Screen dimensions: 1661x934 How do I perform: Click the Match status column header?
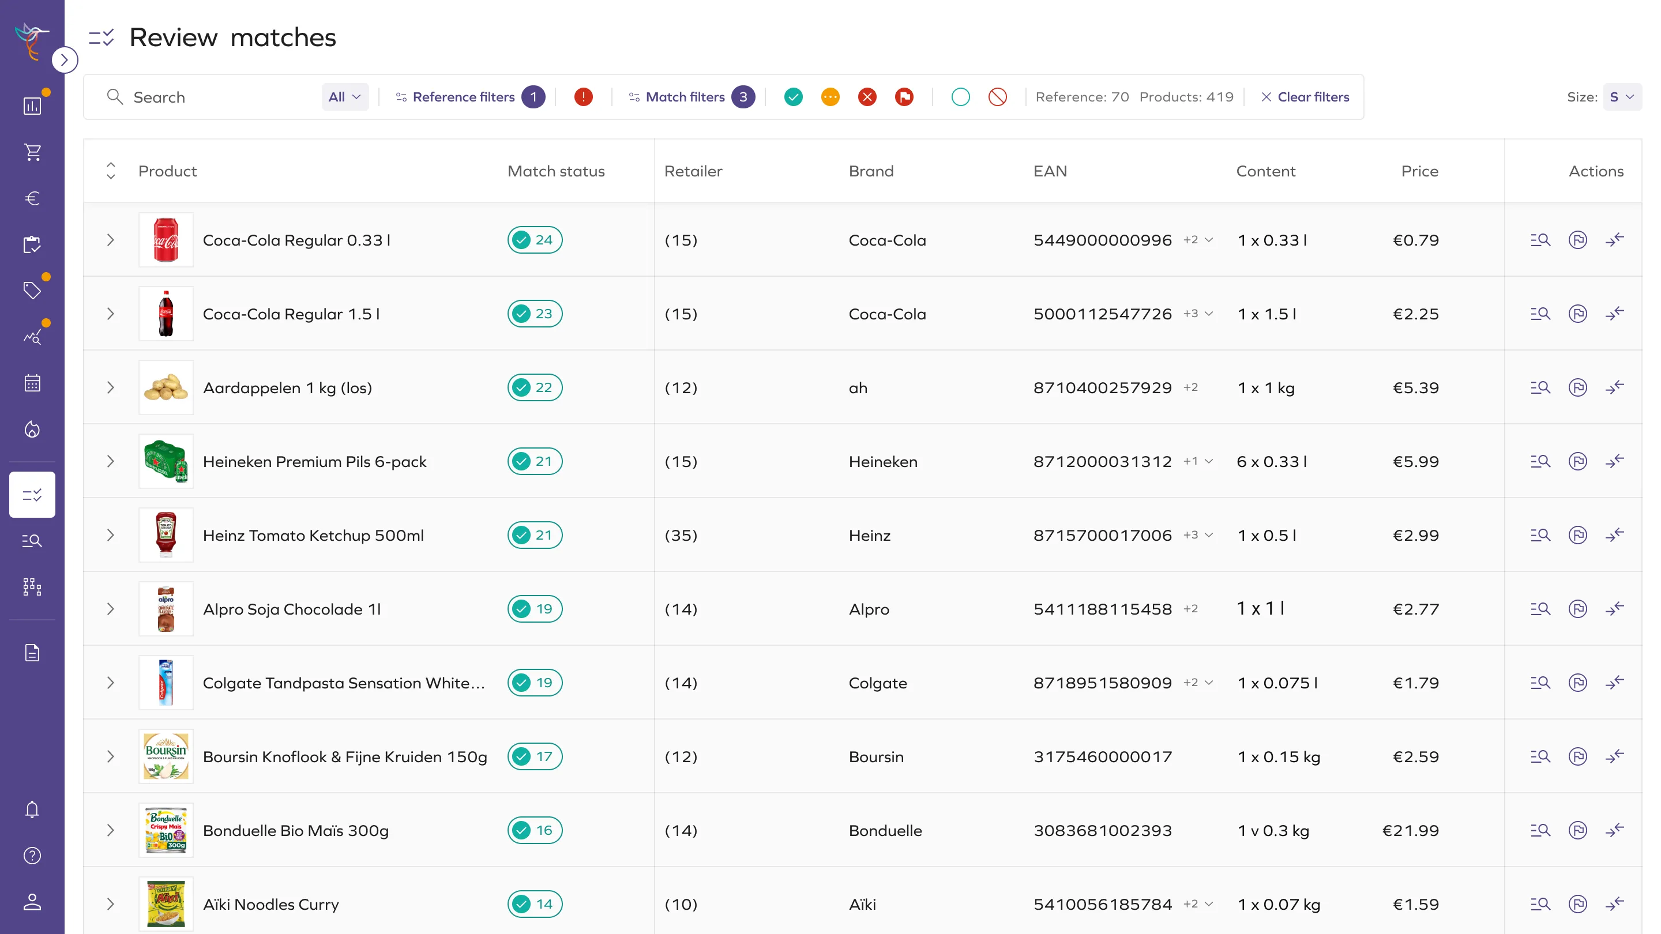point(556,171)
